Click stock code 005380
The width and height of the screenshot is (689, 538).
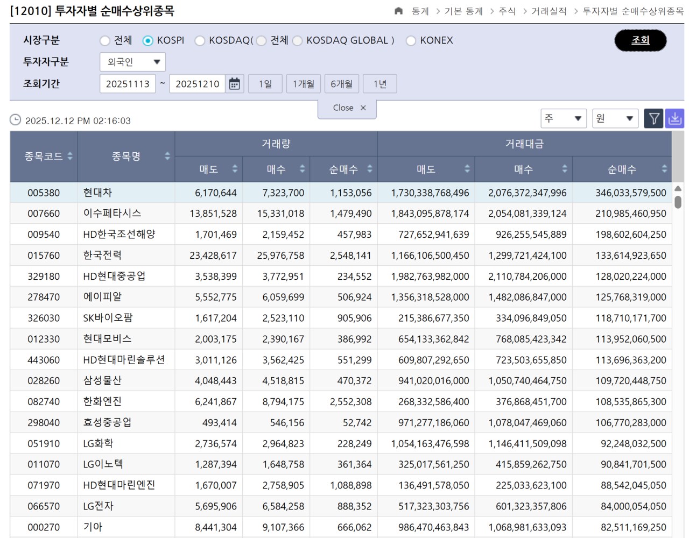tap(44, 193)
